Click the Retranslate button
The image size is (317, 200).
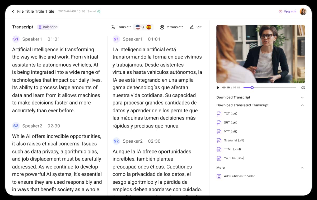coord(171,27)
